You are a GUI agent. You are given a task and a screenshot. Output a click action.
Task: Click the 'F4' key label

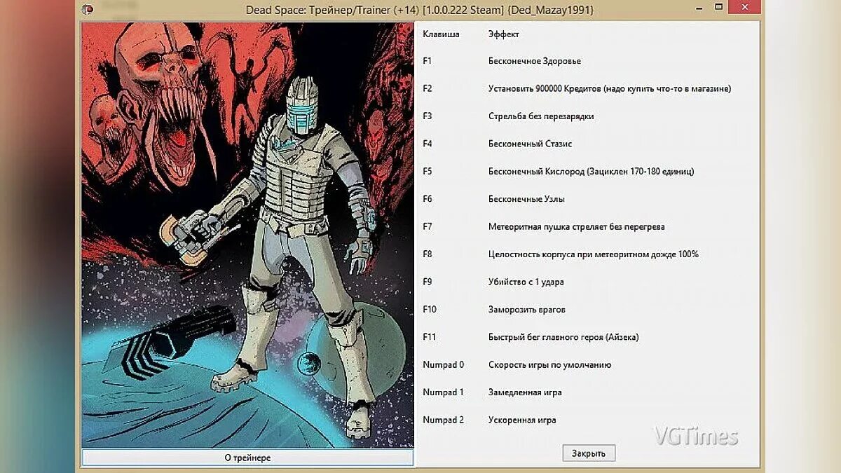click(x=428, y=144)
